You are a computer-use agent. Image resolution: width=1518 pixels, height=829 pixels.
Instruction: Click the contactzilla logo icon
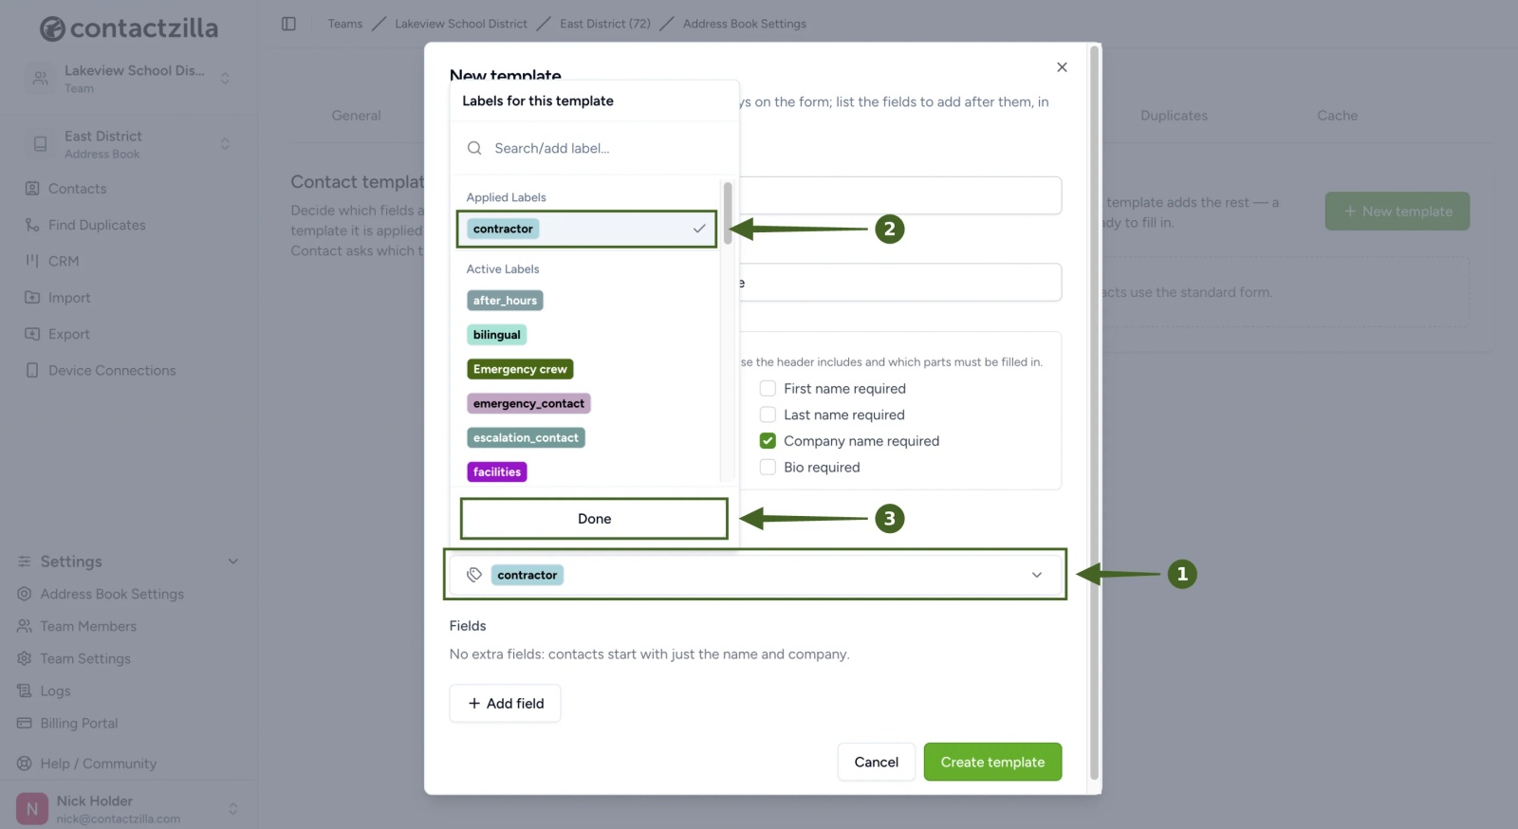(x=53, y=29)
